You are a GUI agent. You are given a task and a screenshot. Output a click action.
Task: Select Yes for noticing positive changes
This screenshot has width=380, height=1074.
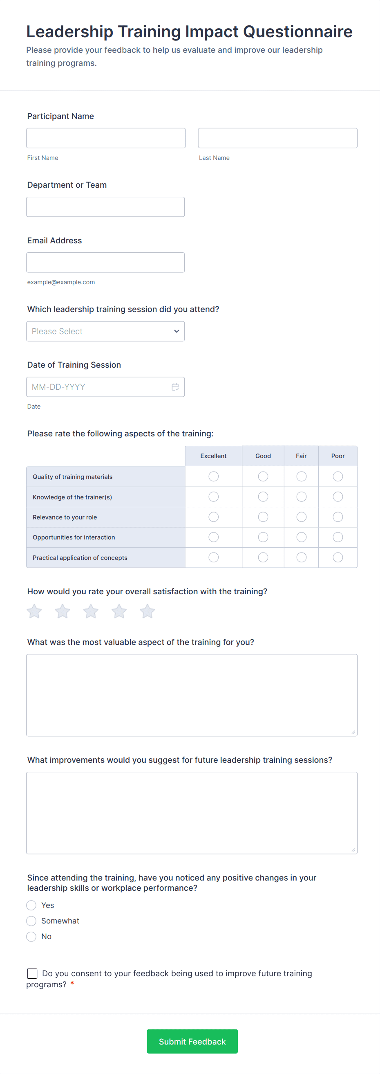click(x=31, y=905)
